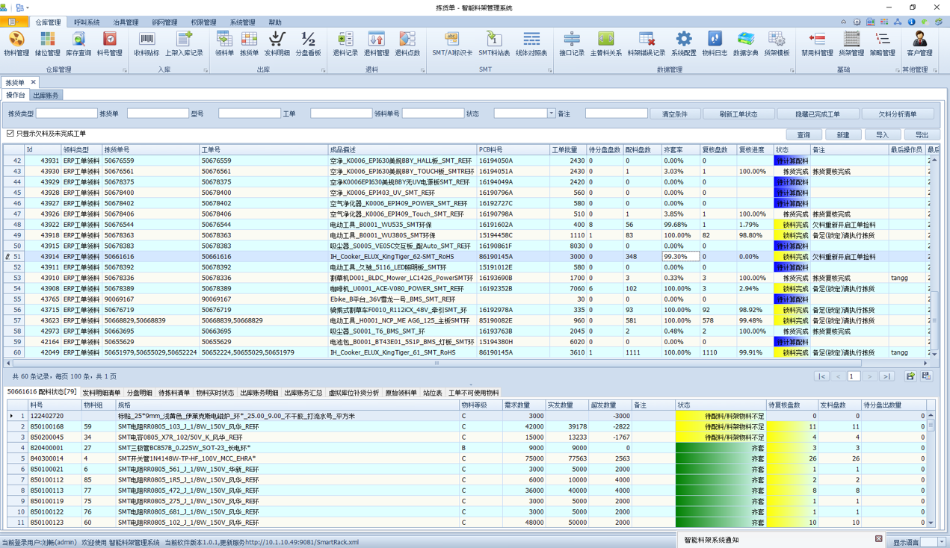Click the 清空条件 button

[x=674, y=114]
